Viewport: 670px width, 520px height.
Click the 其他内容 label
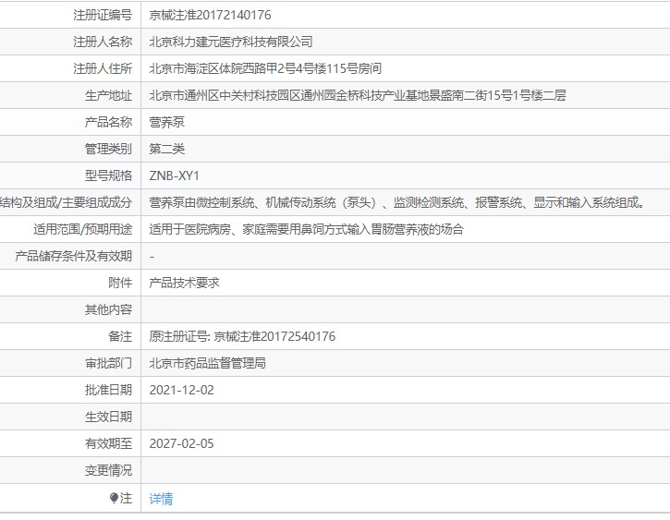[108, 309]
